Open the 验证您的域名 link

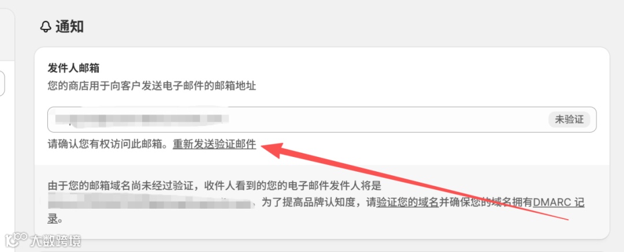coord(407,203)
